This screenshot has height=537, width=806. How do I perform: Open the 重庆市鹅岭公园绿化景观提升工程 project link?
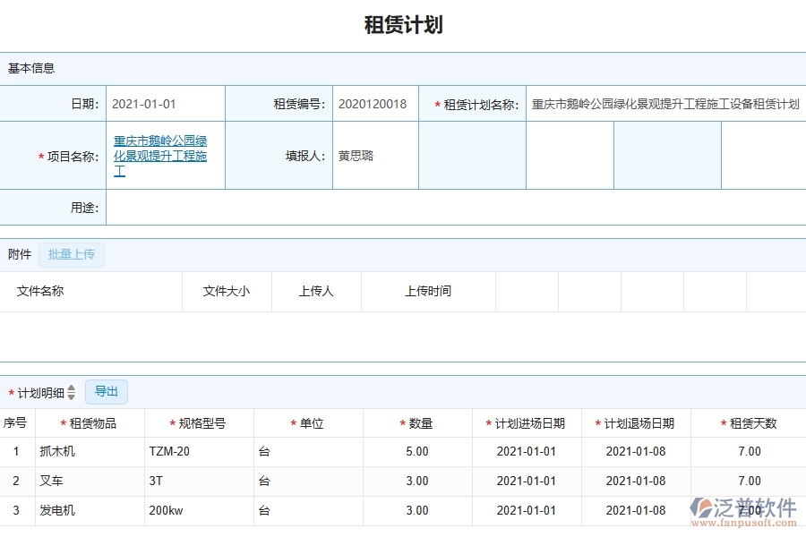click(x=160, y=156)
